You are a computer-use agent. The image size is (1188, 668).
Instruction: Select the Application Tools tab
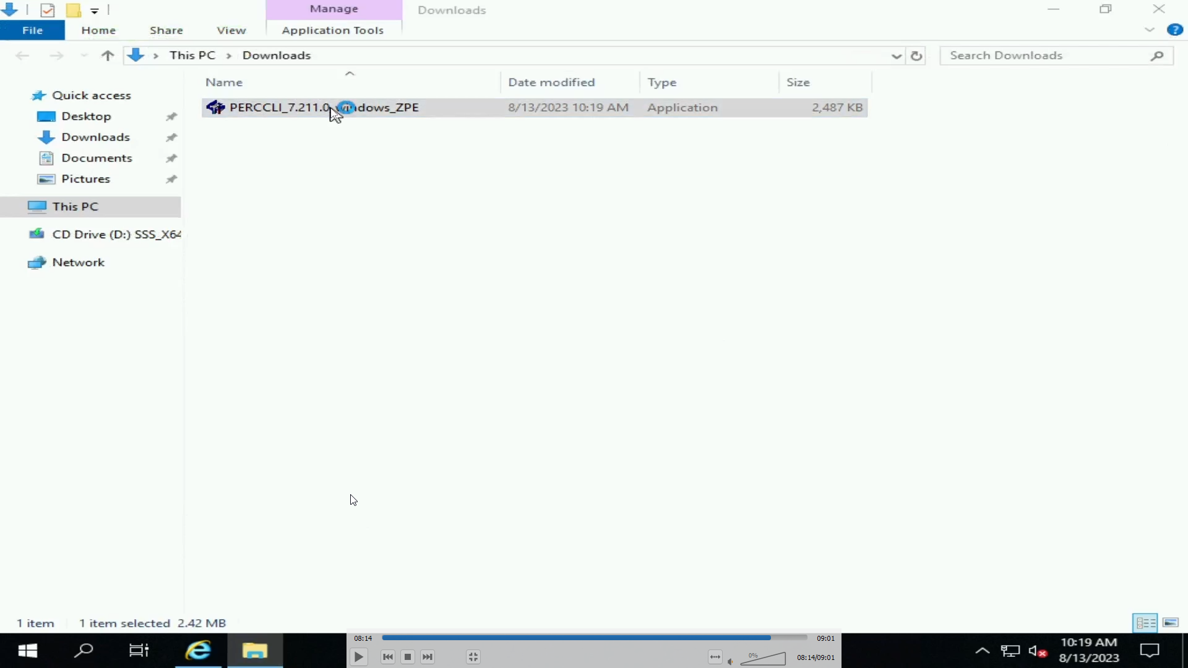[x=332, y=30]
